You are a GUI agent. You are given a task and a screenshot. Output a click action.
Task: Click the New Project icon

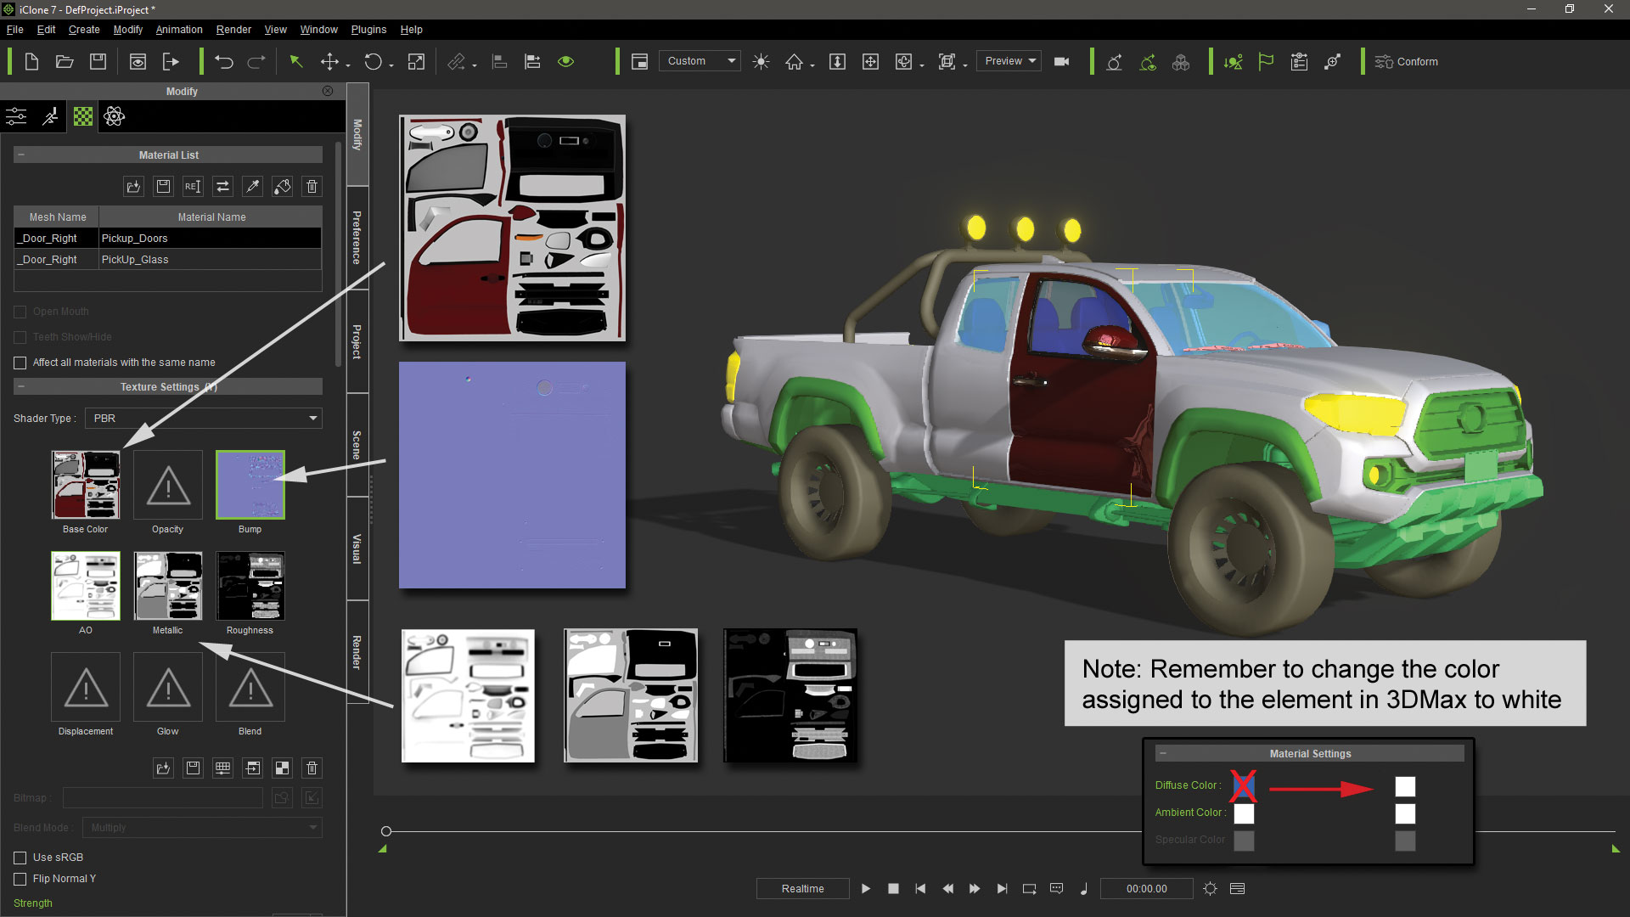click(31, 61)
